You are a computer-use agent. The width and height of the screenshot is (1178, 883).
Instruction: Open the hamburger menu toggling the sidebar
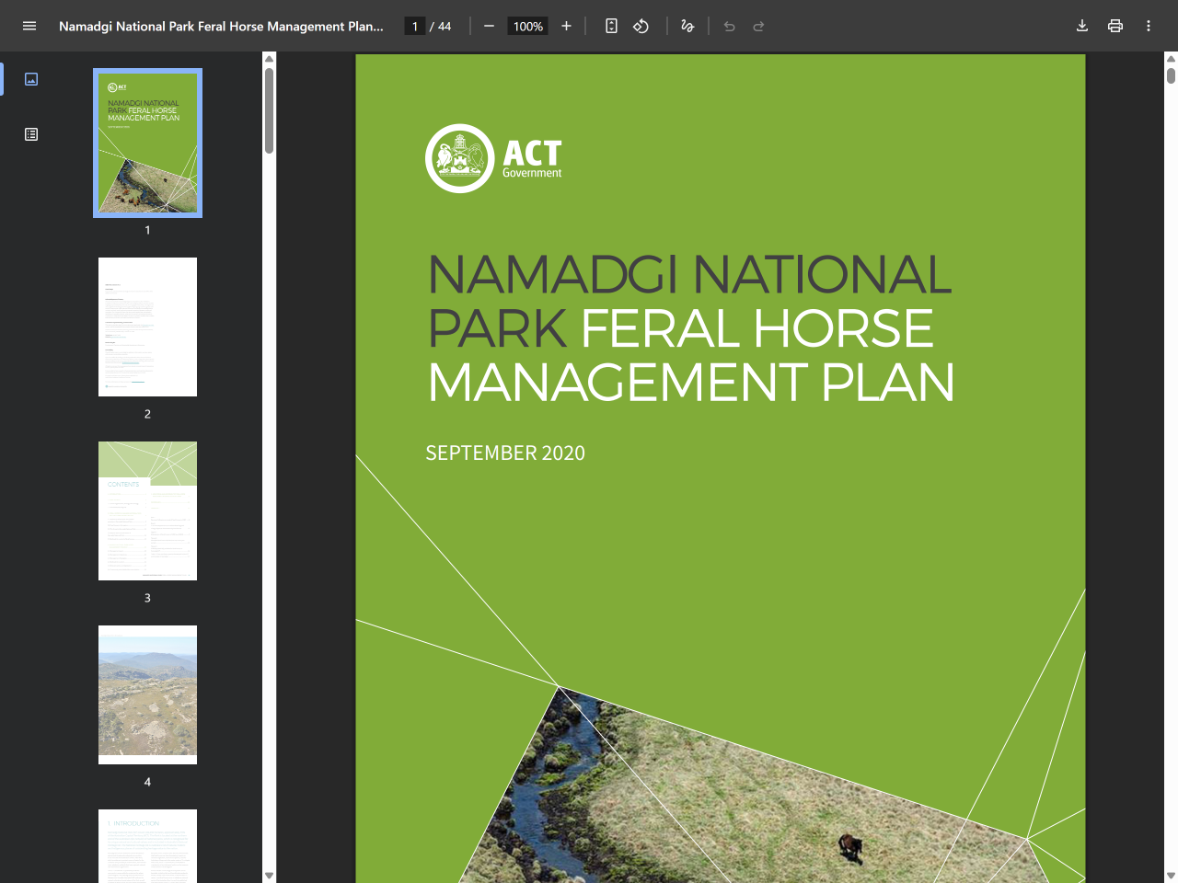[29, 26]
